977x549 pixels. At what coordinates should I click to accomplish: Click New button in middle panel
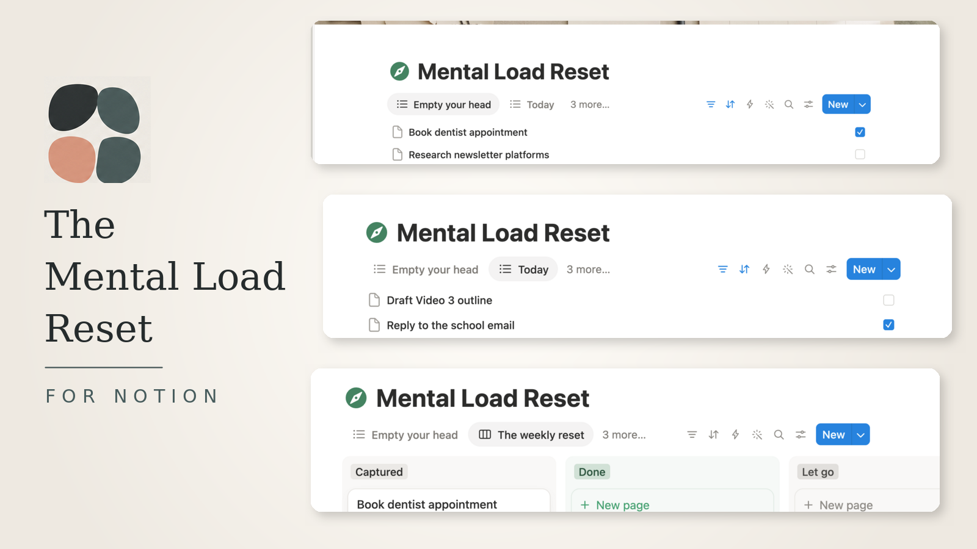tap(865, 269)
